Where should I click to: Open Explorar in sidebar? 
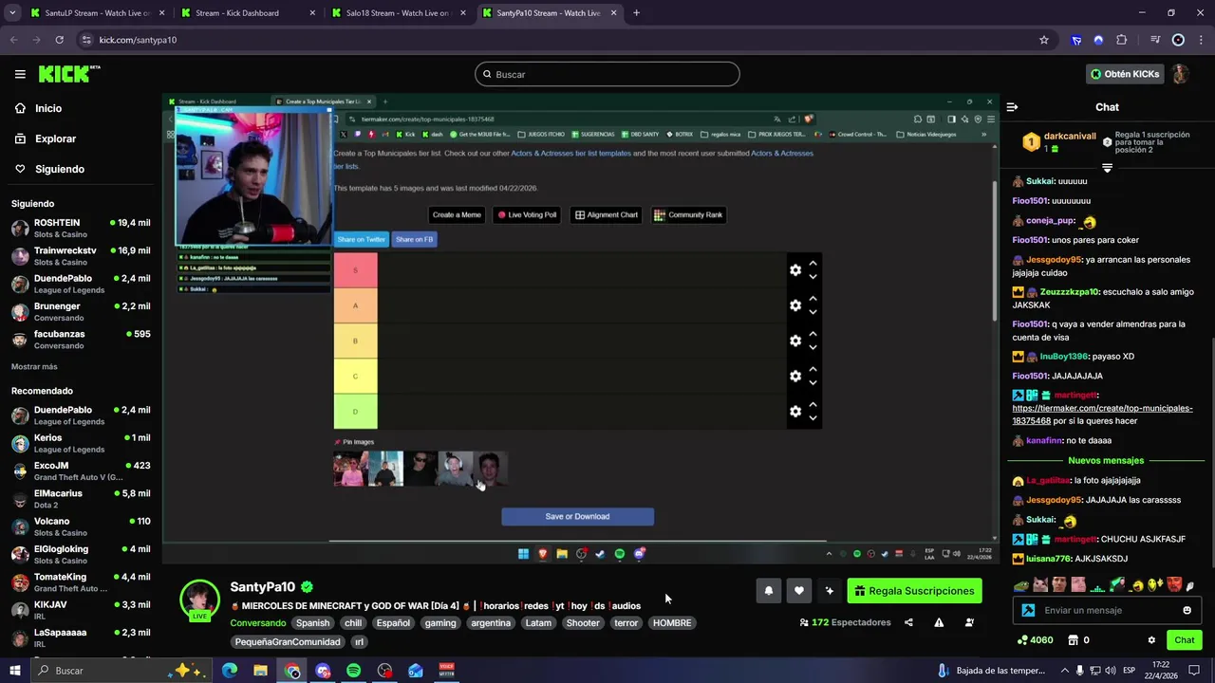pos(45,138)
